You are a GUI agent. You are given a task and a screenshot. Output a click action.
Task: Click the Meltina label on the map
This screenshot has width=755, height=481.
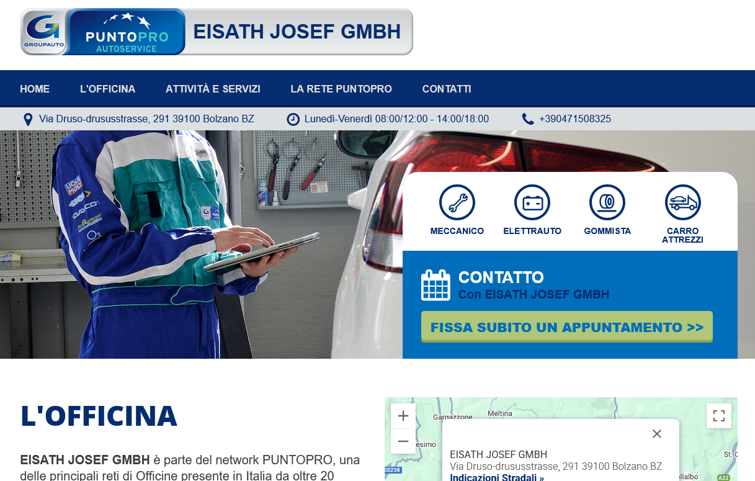[x=500, y=413]
